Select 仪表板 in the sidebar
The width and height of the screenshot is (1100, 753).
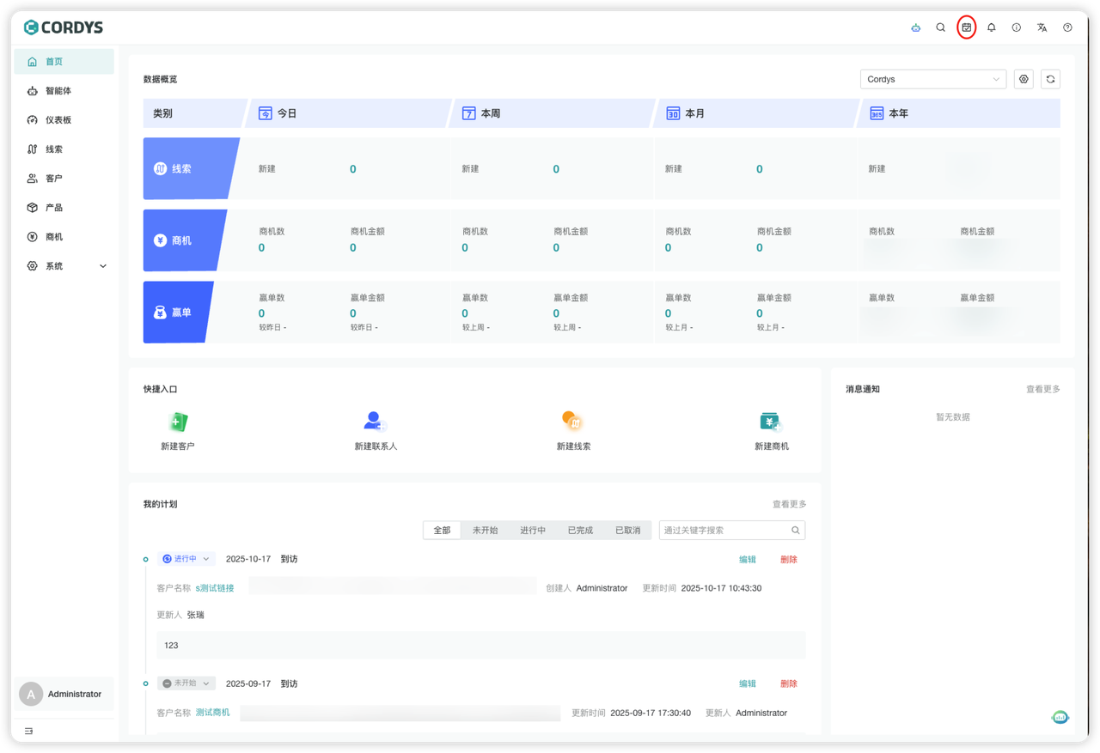[58, 120]
